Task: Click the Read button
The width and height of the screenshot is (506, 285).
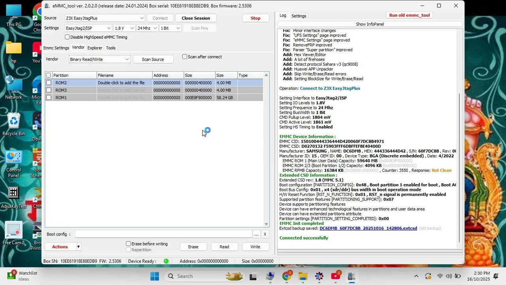Action: pos(225,247)
